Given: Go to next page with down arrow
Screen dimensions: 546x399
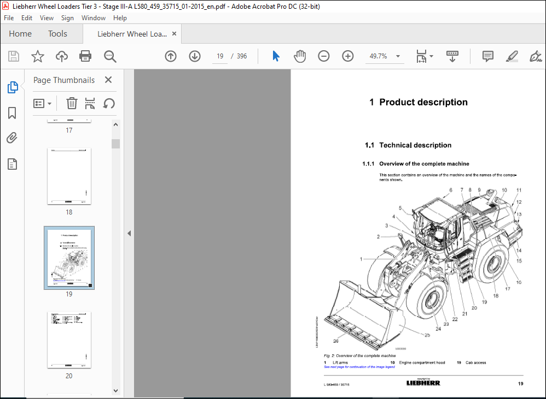Looking at the screenshot, I should click(x=195, y=56).
